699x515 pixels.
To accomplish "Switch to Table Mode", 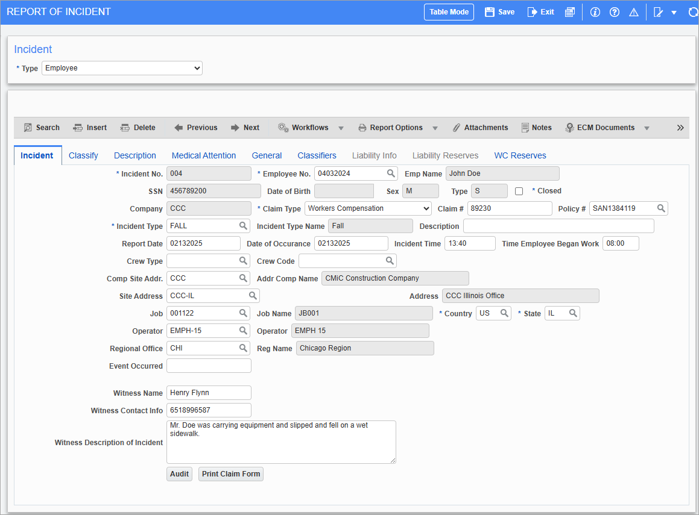I will 449,11.
